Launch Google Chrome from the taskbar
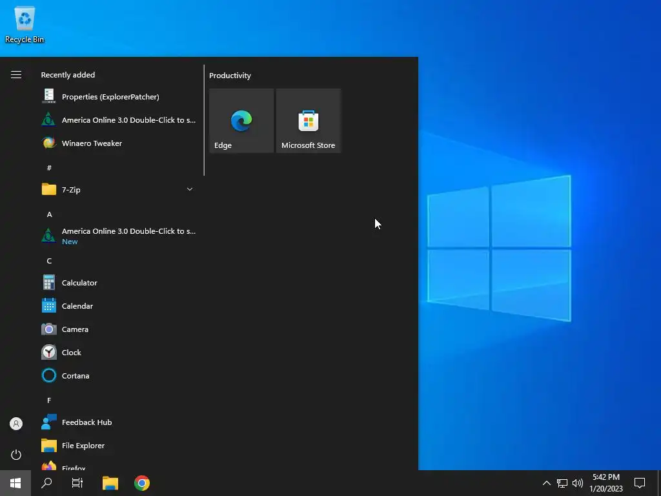This screenshot has height=496, width=661. click(142, 483)
